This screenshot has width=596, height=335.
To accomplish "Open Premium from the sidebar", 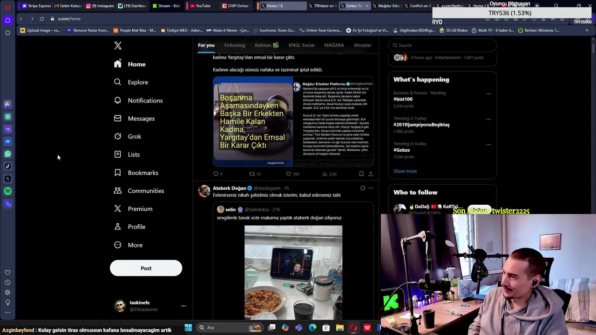I will click(133, 209).
